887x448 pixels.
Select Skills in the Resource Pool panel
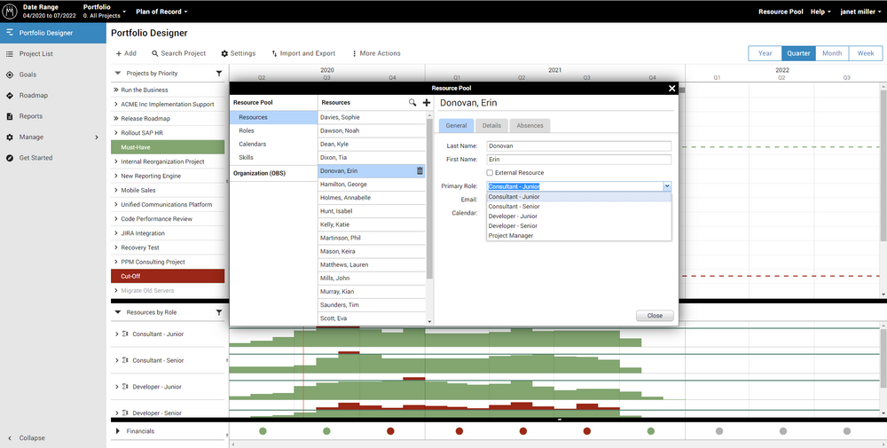(246, 157)
